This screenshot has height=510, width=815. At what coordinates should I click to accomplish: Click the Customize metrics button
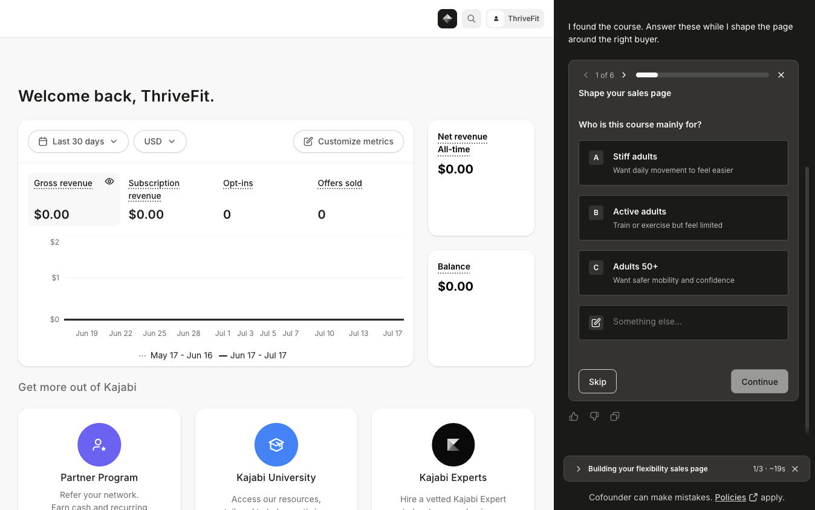348,141
